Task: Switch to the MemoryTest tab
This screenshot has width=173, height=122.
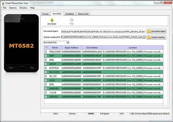Action: (x=83, y=14)
